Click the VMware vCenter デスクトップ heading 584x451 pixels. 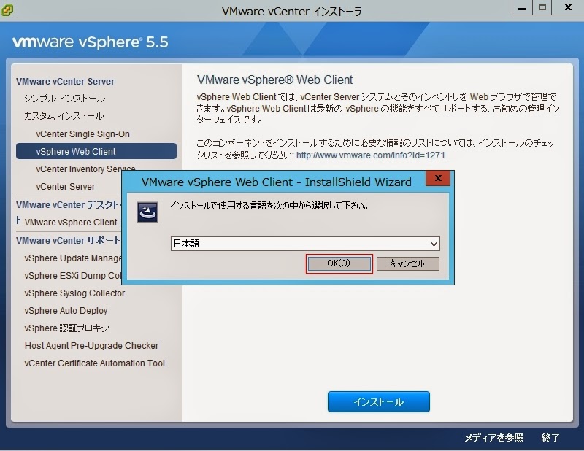pyautogui.click(x=68, y=205)
